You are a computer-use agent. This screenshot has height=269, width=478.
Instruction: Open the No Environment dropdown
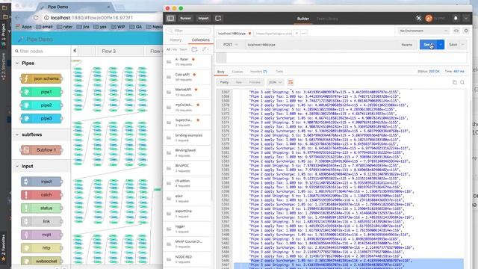423,31
